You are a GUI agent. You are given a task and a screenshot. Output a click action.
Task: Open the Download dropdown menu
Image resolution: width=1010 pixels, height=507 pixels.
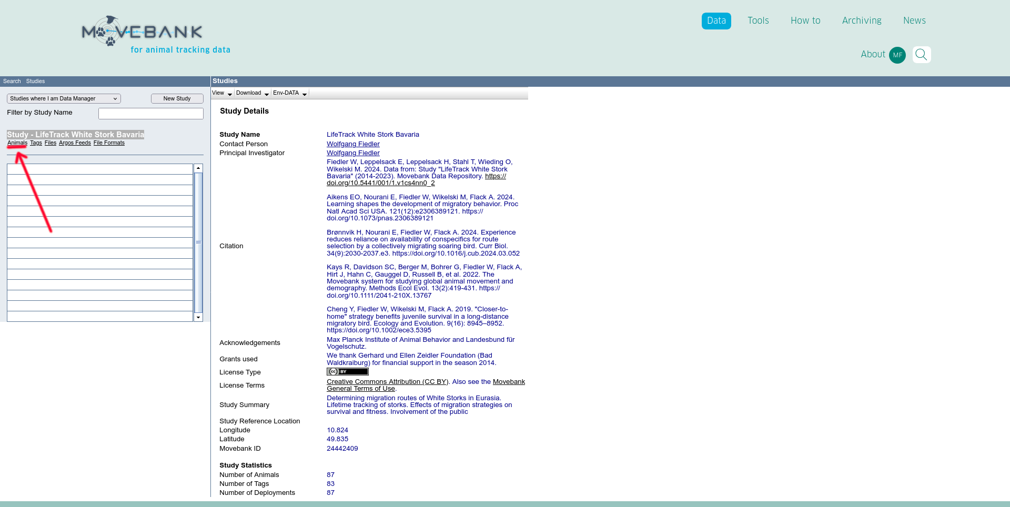point(252,93)
